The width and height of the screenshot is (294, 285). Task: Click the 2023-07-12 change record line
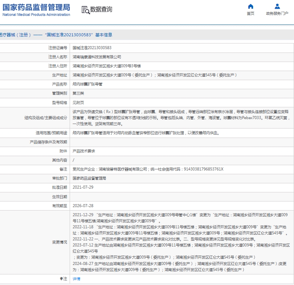pos(181,251)
